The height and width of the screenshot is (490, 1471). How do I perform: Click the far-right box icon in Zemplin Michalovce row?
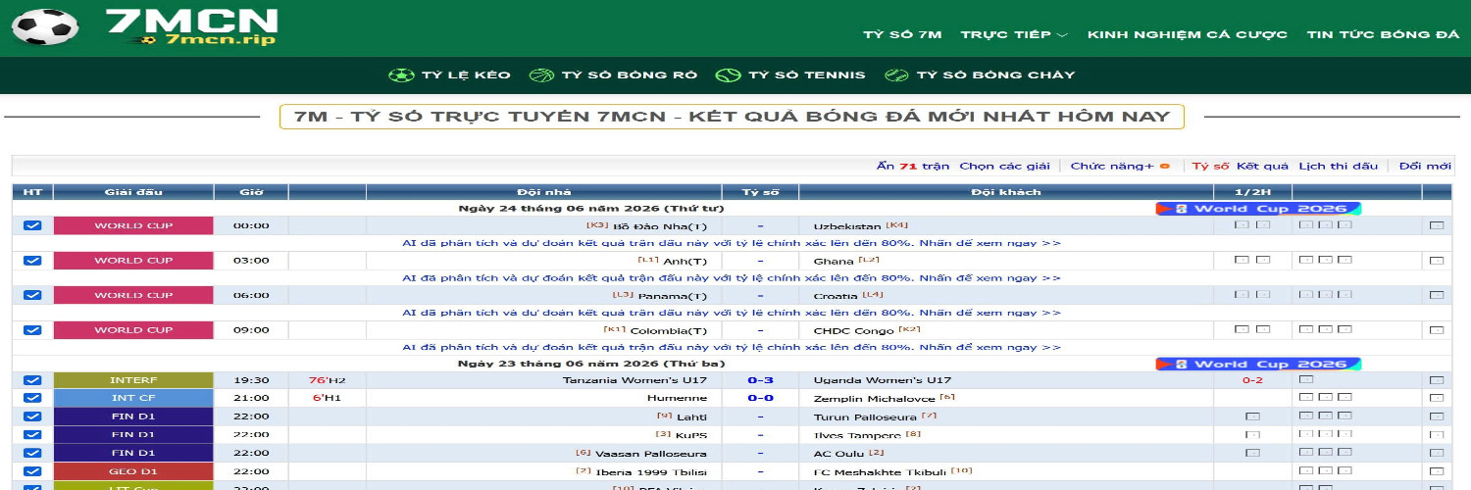pyautogui.click(x=1437, y=399)
